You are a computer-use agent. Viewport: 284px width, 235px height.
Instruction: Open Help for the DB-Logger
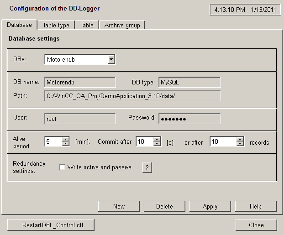click(256, 206)
